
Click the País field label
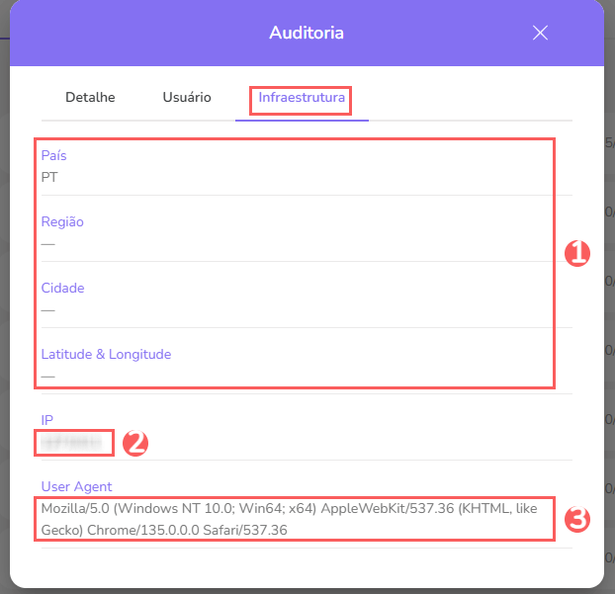point(53,156)
